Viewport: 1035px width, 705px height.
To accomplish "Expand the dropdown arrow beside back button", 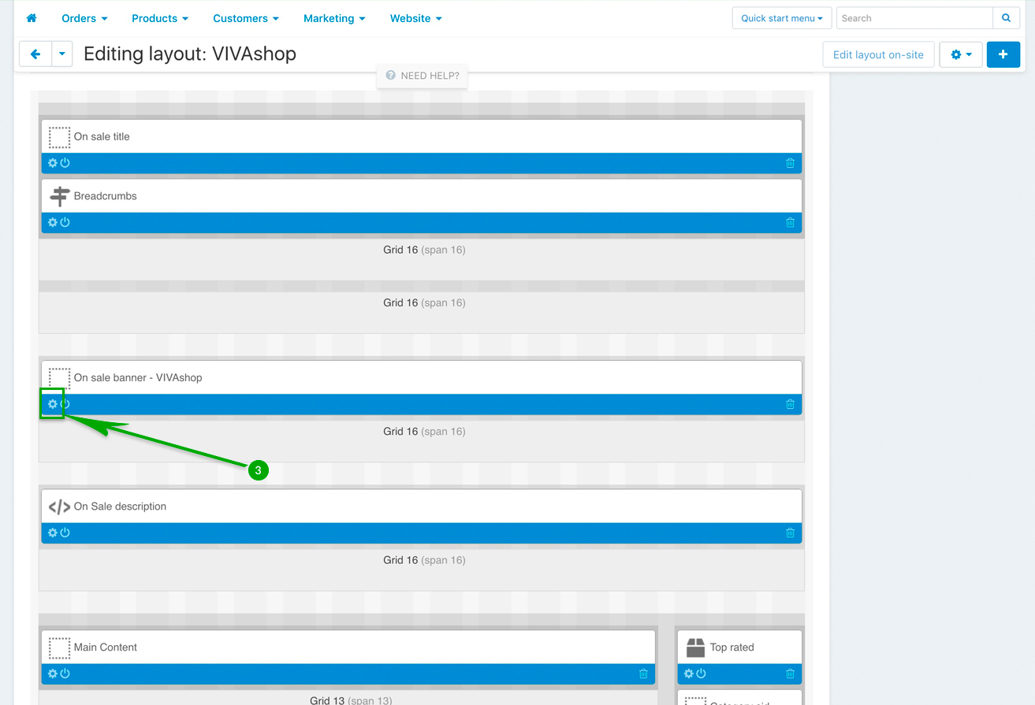I will (x=62, y=54).
